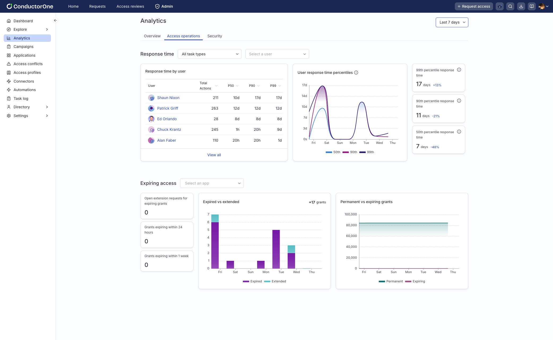Toggle the 50th series in chart legend
The width and height of the screenshot is (553, 340).
coord(333,152)
